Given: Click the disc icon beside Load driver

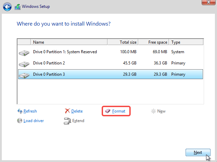Looking at the screenshot, I should 19,121.
